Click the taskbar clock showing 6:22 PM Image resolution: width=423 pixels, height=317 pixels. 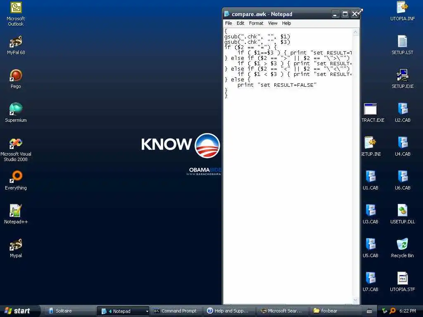(408, 311)
